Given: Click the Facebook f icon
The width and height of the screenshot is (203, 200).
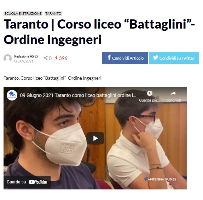Looking at the screenshot, I should [109, 57].
